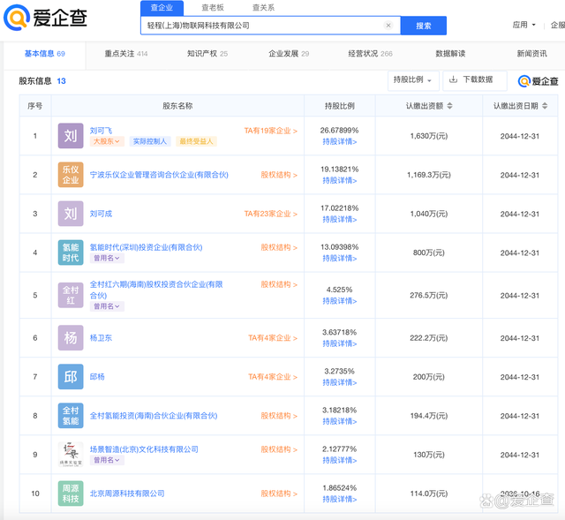Switch to the 查老板 search tab
This screenshot has height=520, width=565.
213,8
